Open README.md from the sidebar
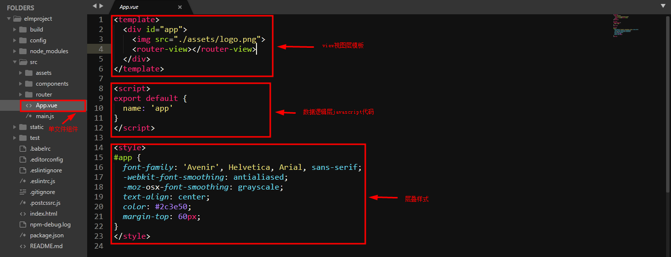Viewport: 671px width, 257px height. pyautogui.click(x=46, y=246)
